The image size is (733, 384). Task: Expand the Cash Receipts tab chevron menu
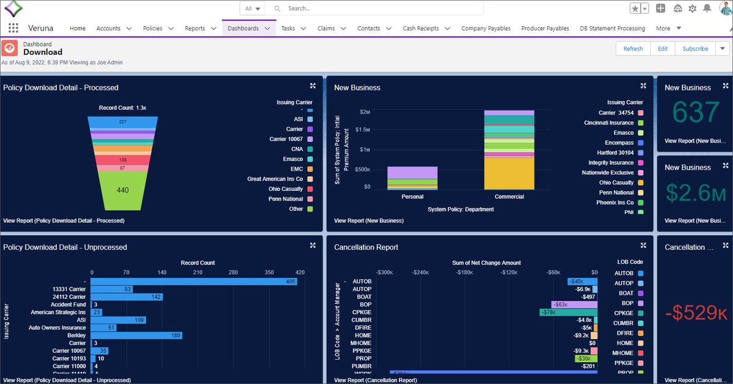(x=447, y=28)
